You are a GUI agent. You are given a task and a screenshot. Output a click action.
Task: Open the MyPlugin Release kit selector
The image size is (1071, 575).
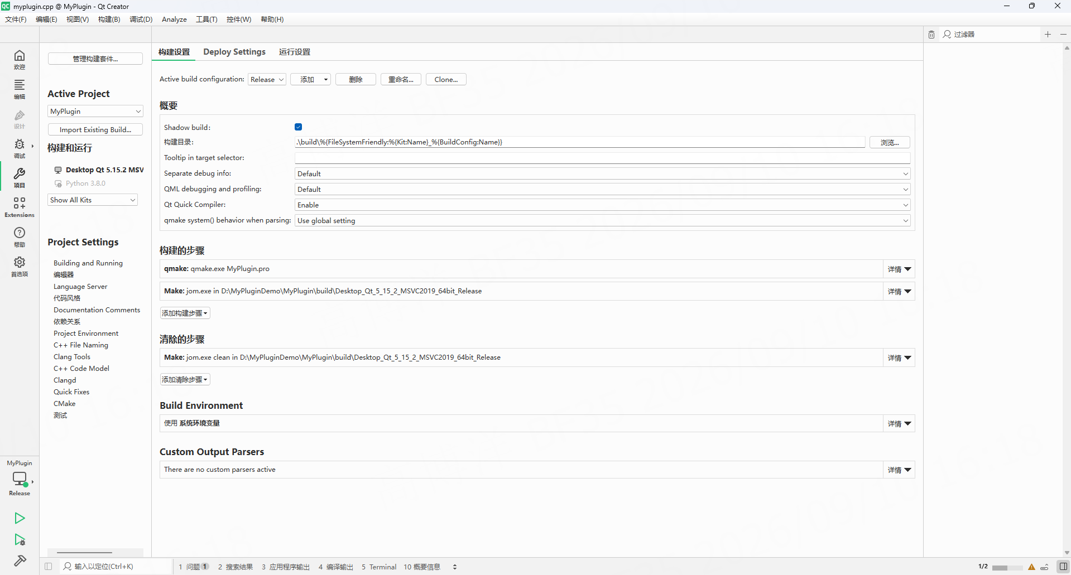tap(20, 478)
